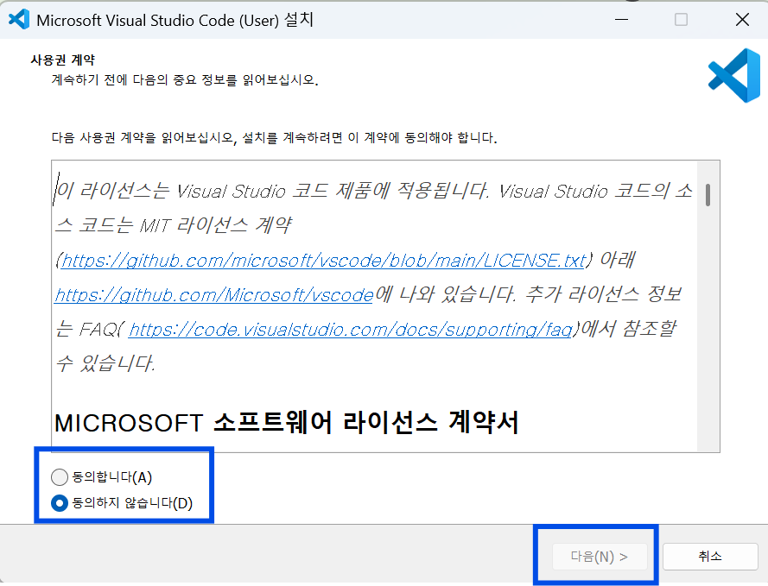This screenshot has height=586, width=768.
Task: Click the 취소 button
Action: tap(710, 557)
